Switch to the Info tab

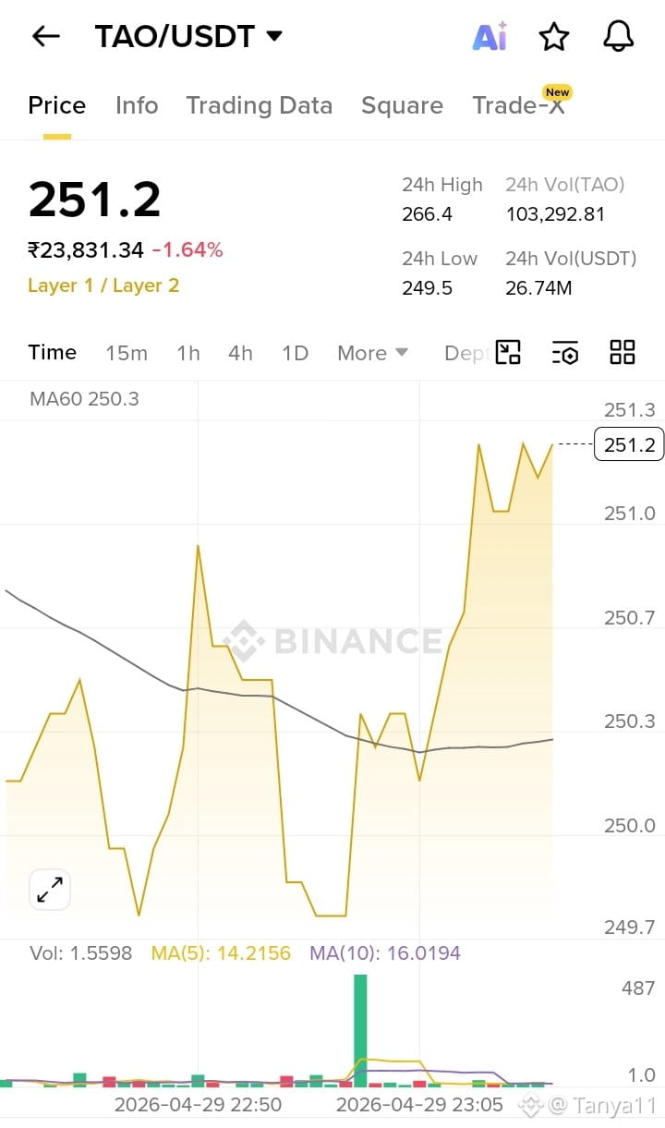(x=137, y=105)
